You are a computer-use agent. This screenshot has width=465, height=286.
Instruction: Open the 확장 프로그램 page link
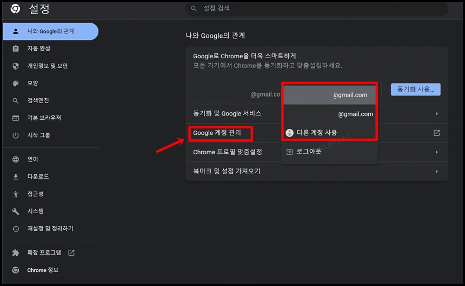tap(50, 253)
